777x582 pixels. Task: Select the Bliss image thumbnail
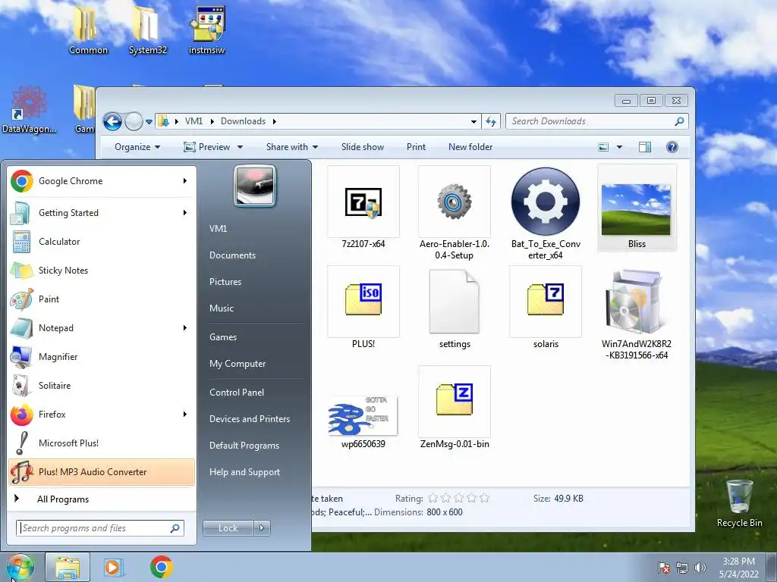(x=637, y=208)
